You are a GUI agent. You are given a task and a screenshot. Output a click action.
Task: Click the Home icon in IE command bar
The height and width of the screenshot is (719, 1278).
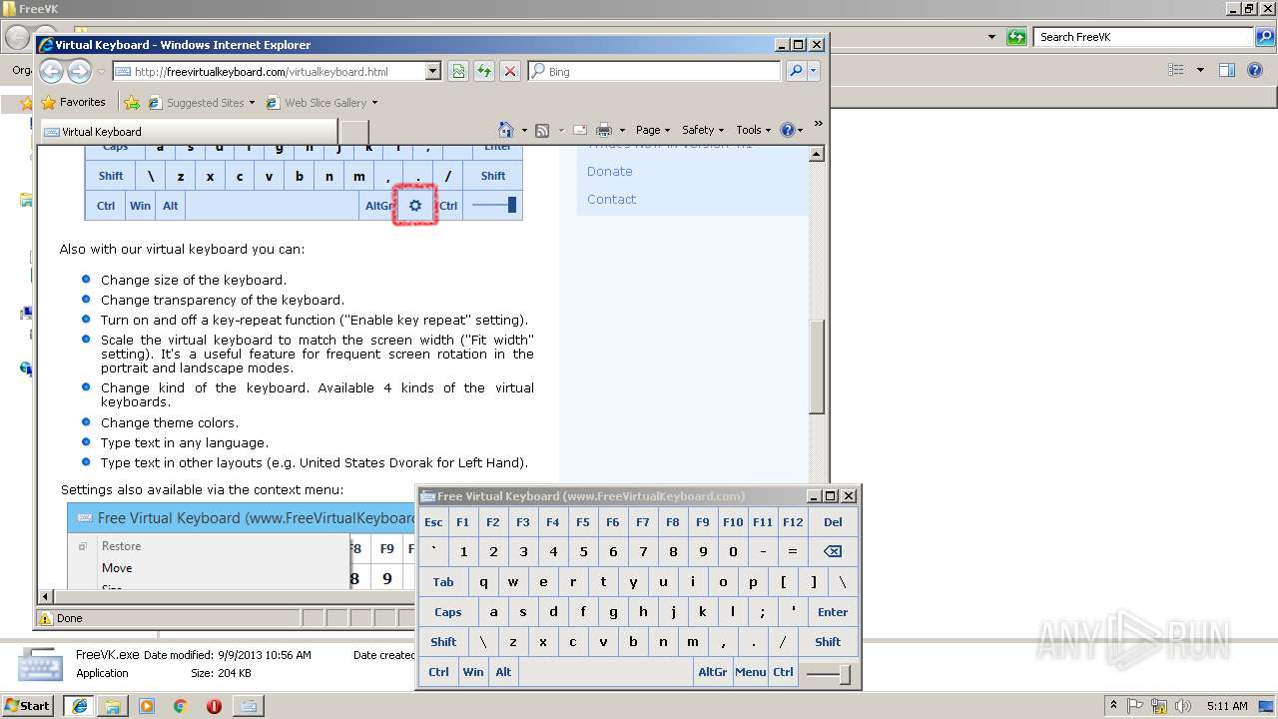pyautogui.click(x=506, y=130)
